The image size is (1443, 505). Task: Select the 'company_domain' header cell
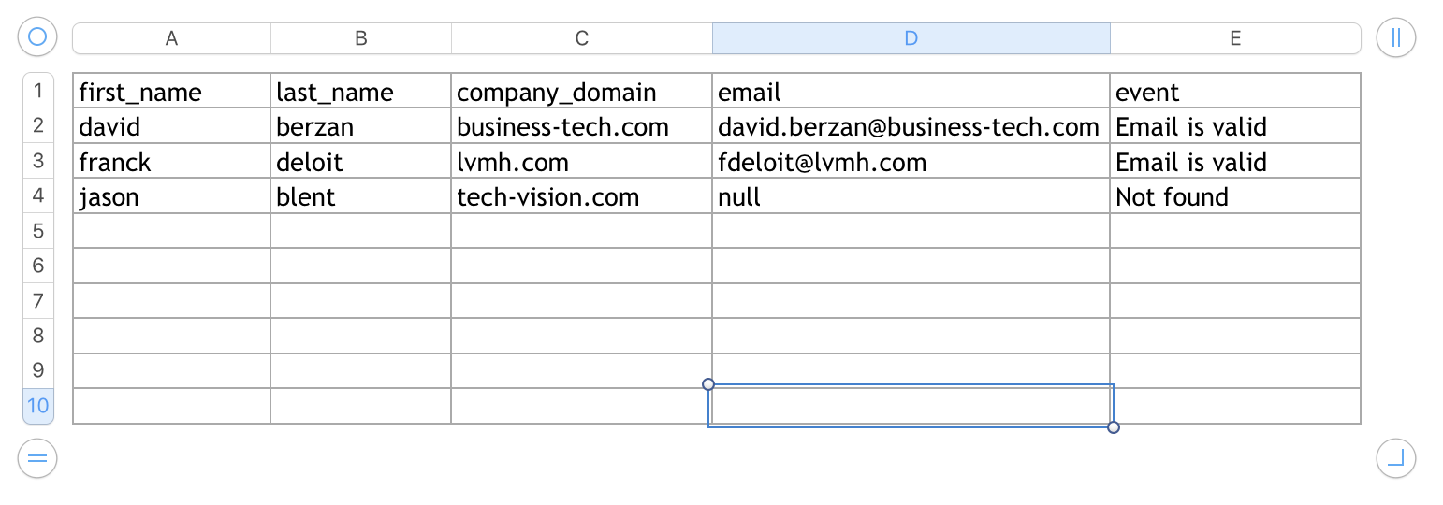click(x=582, y=92)
